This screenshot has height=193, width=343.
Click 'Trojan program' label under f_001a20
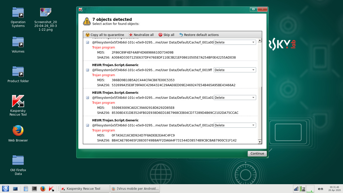point(103,130)
